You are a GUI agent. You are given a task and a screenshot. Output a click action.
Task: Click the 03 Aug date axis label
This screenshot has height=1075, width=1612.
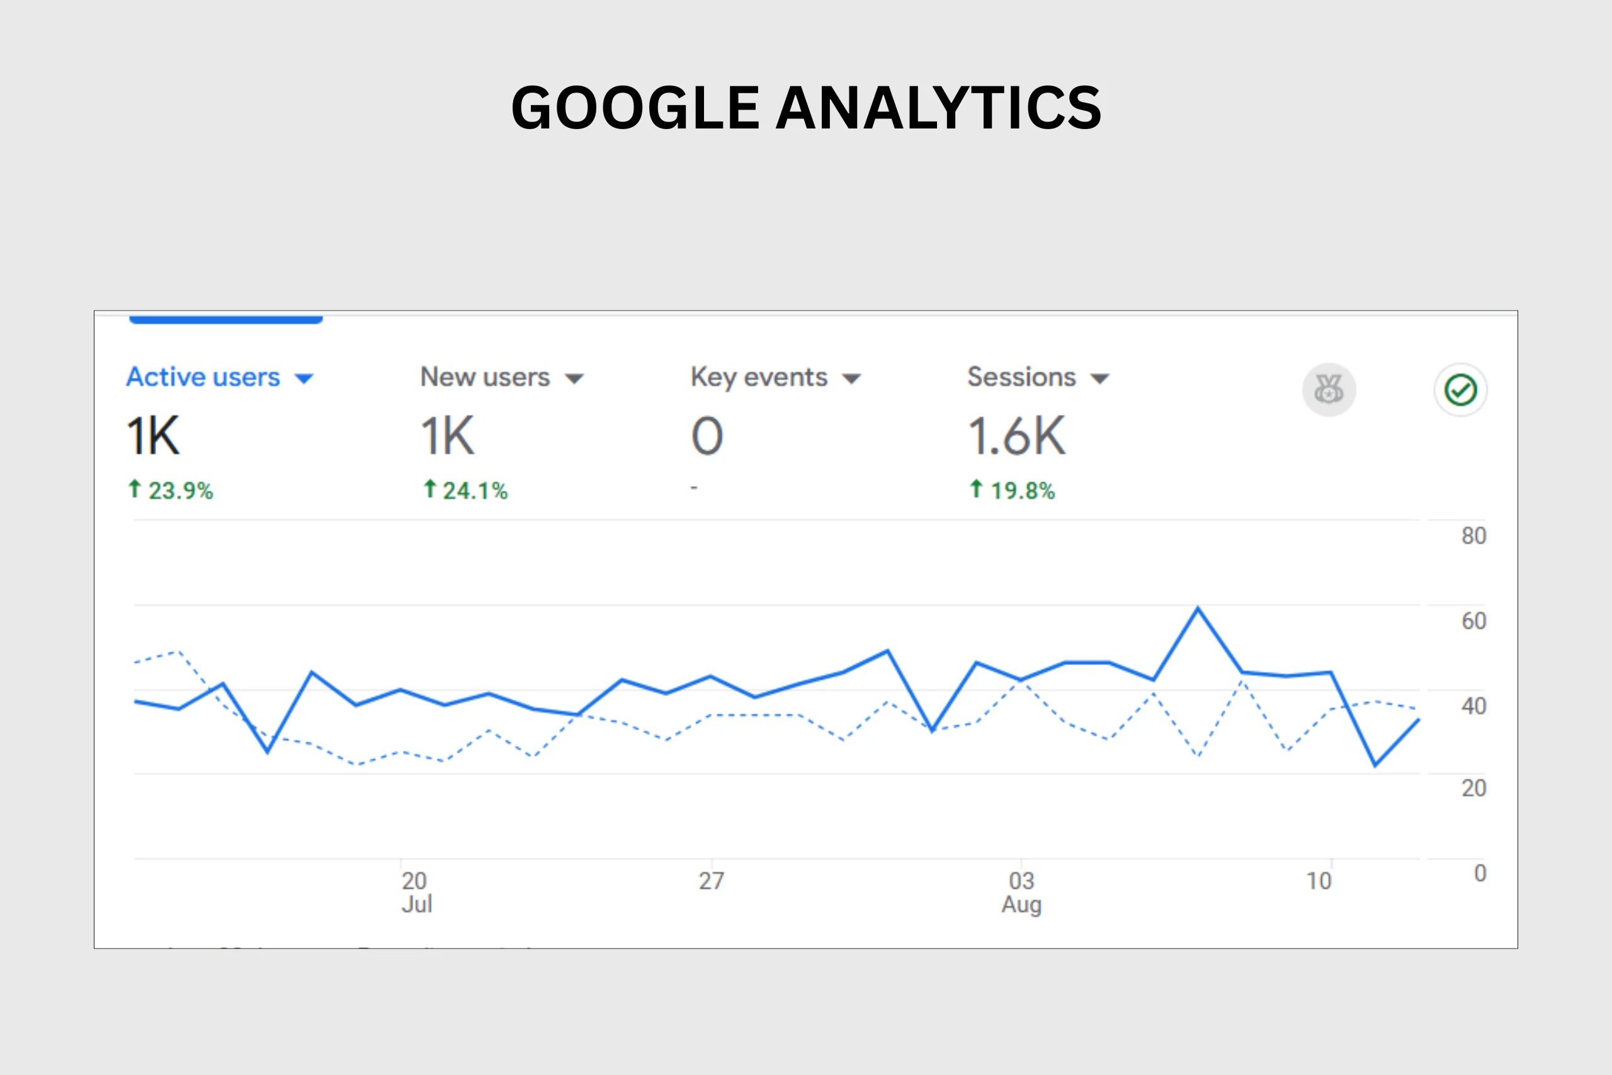click(1021, 892)
